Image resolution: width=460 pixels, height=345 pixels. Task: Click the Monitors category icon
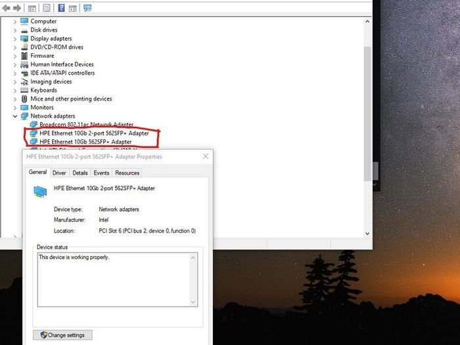24,108
